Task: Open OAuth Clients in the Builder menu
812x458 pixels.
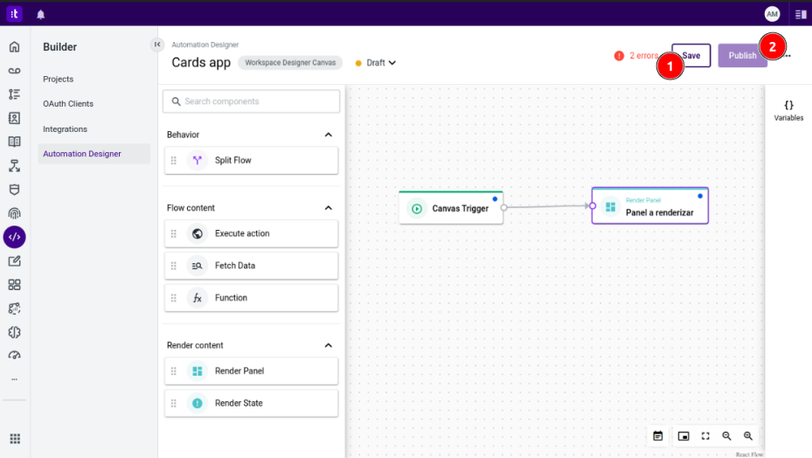Action: point(68,104)
